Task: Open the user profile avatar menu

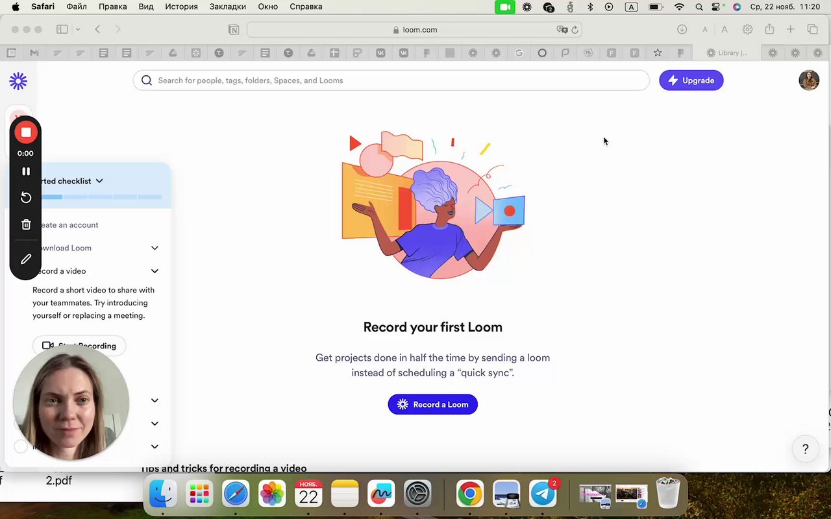Action: [x=809, y=80]
